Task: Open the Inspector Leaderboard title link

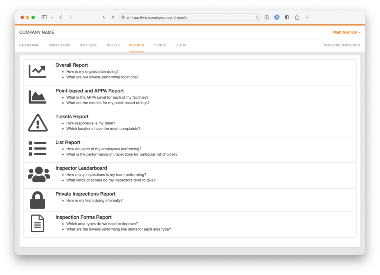Action: [81, 168]
